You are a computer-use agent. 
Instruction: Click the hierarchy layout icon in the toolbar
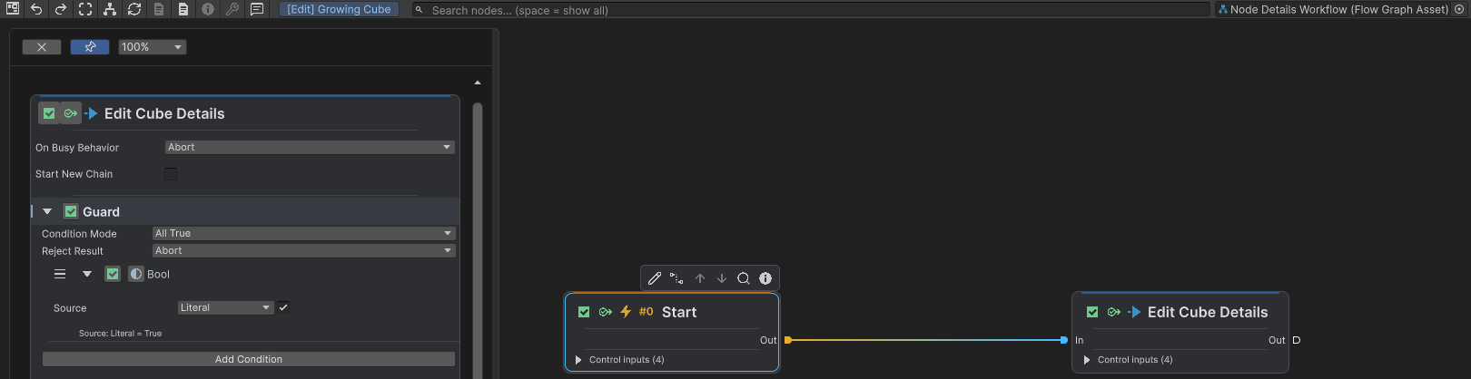click(x=110, y=9)
